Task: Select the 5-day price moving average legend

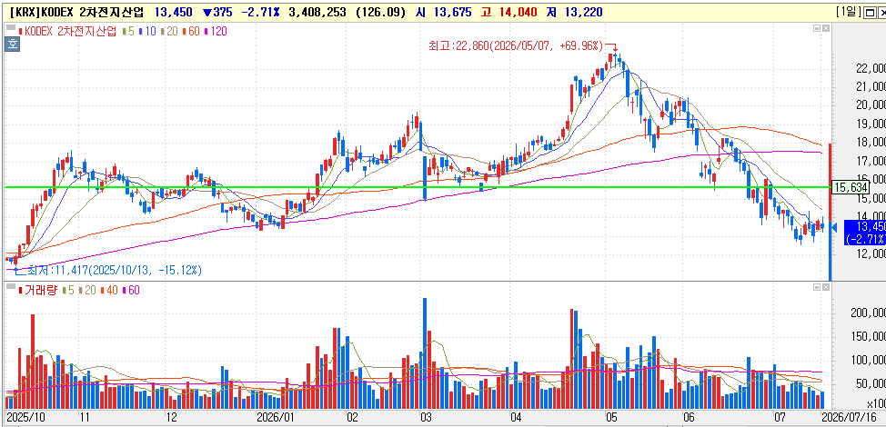Action: (x=128, y=32)
